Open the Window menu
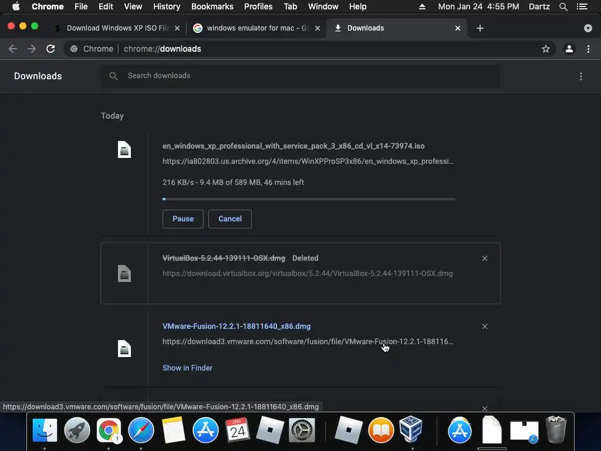Image resolution: width=601 pixels, height=451 pixels. coord(323,6)
